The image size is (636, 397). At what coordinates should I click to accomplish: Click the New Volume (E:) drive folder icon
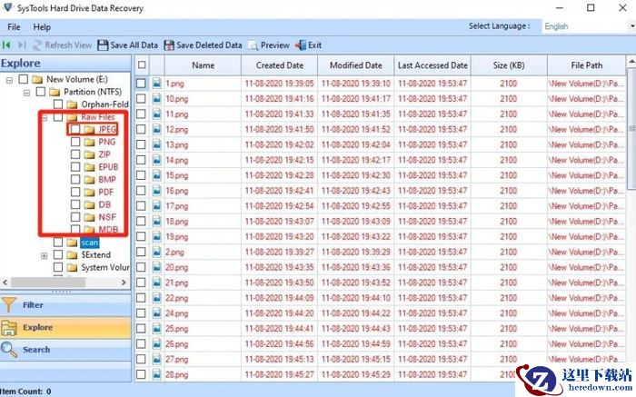tap(37, 79)
